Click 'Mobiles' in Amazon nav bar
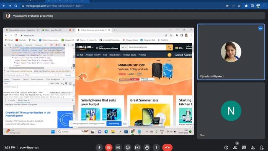 [x=142, y=55]
